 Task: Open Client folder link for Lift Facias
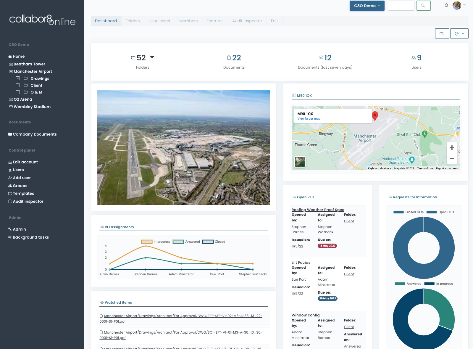click(349, 274)
